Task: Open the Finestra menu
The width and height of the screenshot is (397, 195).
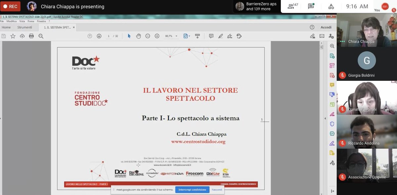Action: click(41, 21)
